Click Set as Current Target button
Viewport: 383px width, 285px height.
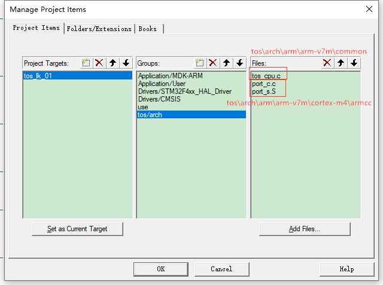coord(77,229)
